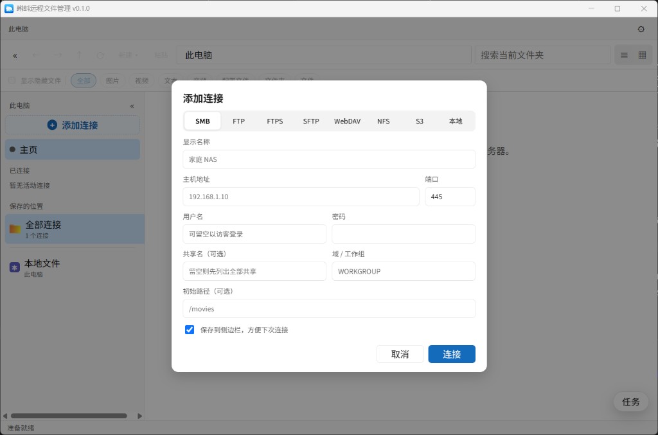
Task: Focus the 初始路径 field
Action: (x=329, y=308)
